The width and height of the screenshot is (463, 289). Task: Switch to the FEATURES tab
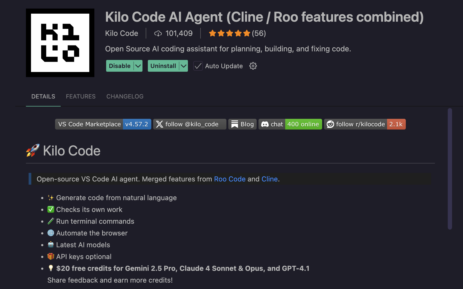click(81, 96)
